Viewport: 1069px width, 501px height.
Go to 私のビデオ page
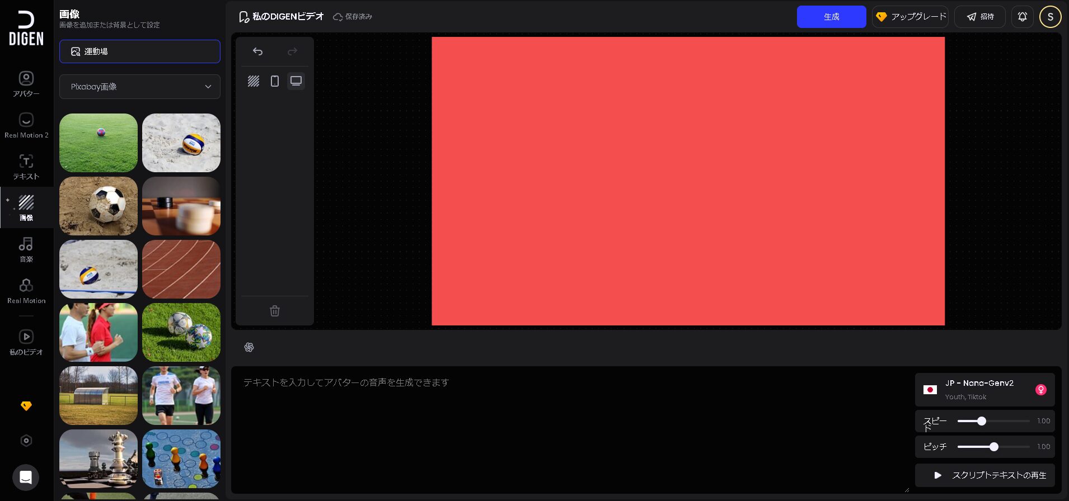pos(26,342)
